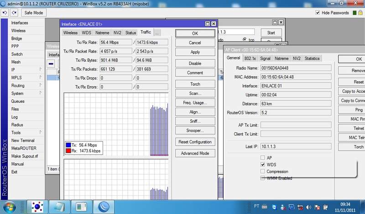Switch to the Signal tab in AP Client
Screen dimensions: 365x214
pyautogui.click(x=265, y=58)
